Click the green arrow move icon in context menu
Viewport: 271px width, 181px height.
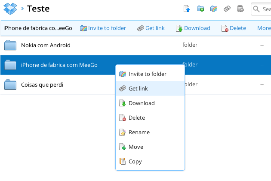(123, 147)
